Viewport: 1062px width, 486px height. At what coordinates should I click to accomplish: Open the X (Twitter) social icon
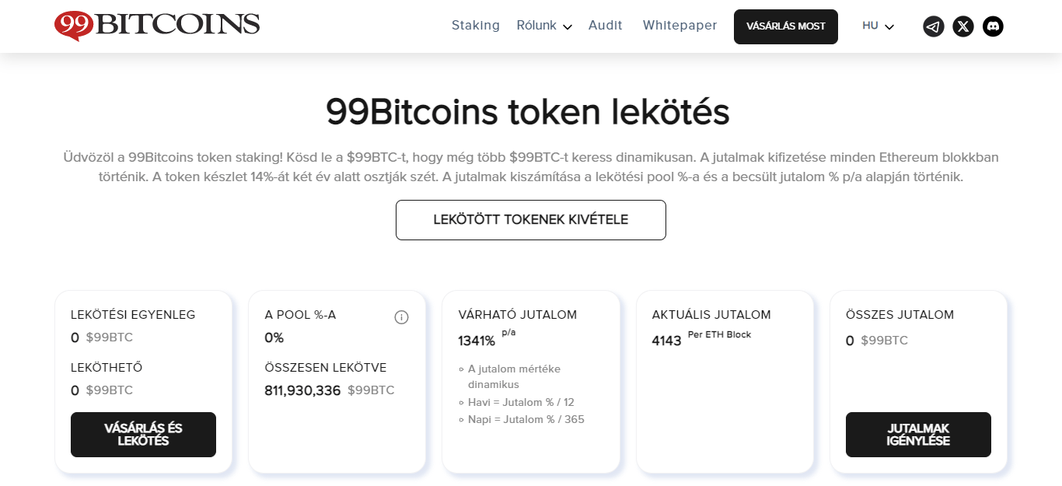pyautogui.click(x=963, y=26)
